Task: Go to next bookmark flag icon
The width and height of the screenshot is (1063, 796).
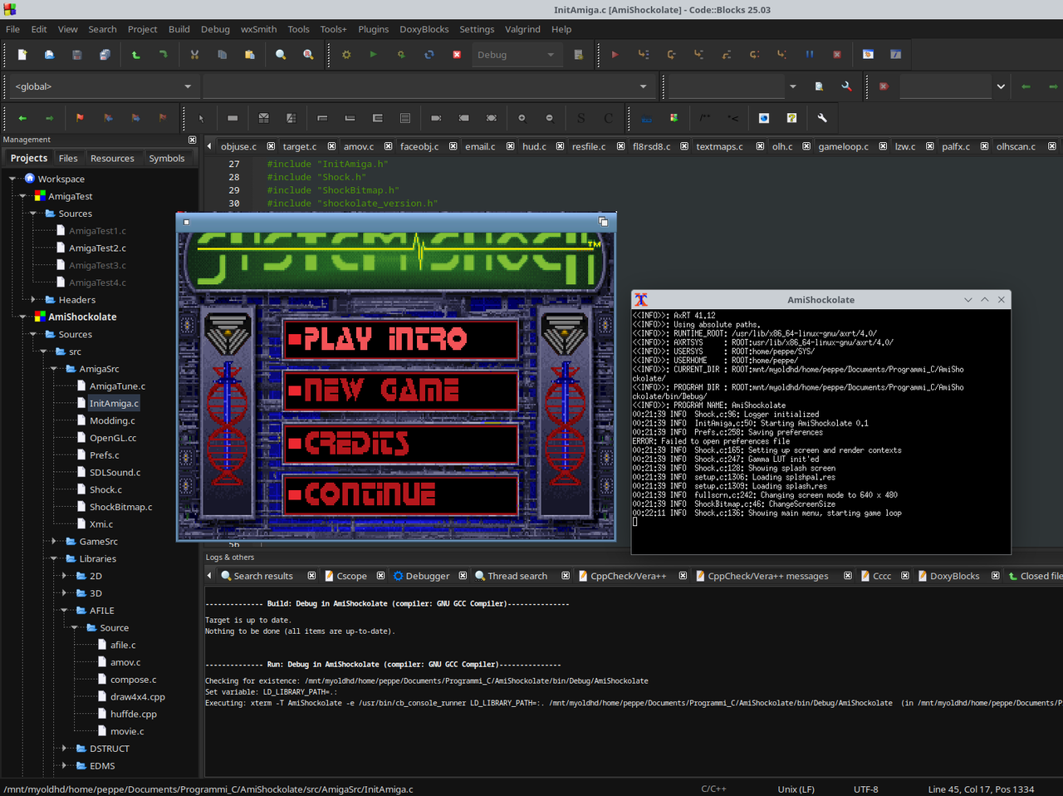Action: [x=135, y=118]
